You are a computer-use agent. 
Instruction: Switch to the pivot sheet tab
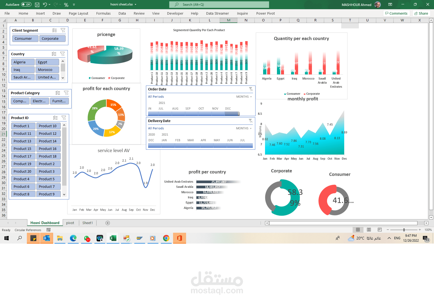(x=70, y=223)
